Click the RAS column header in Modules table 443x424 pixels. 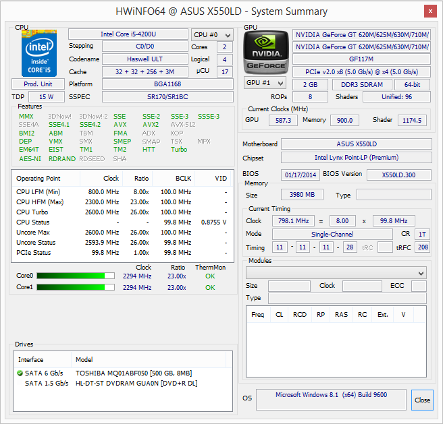(341, 315)
